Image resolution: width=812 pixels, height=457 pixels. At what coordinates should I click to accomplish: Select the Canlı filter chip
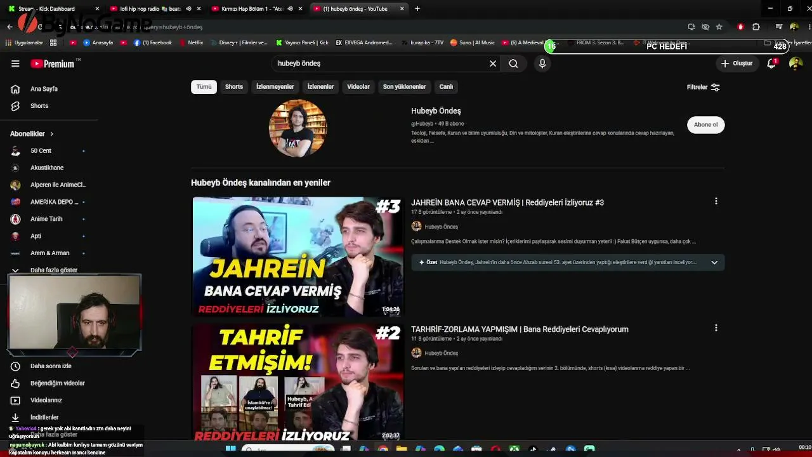coord(447,87)
